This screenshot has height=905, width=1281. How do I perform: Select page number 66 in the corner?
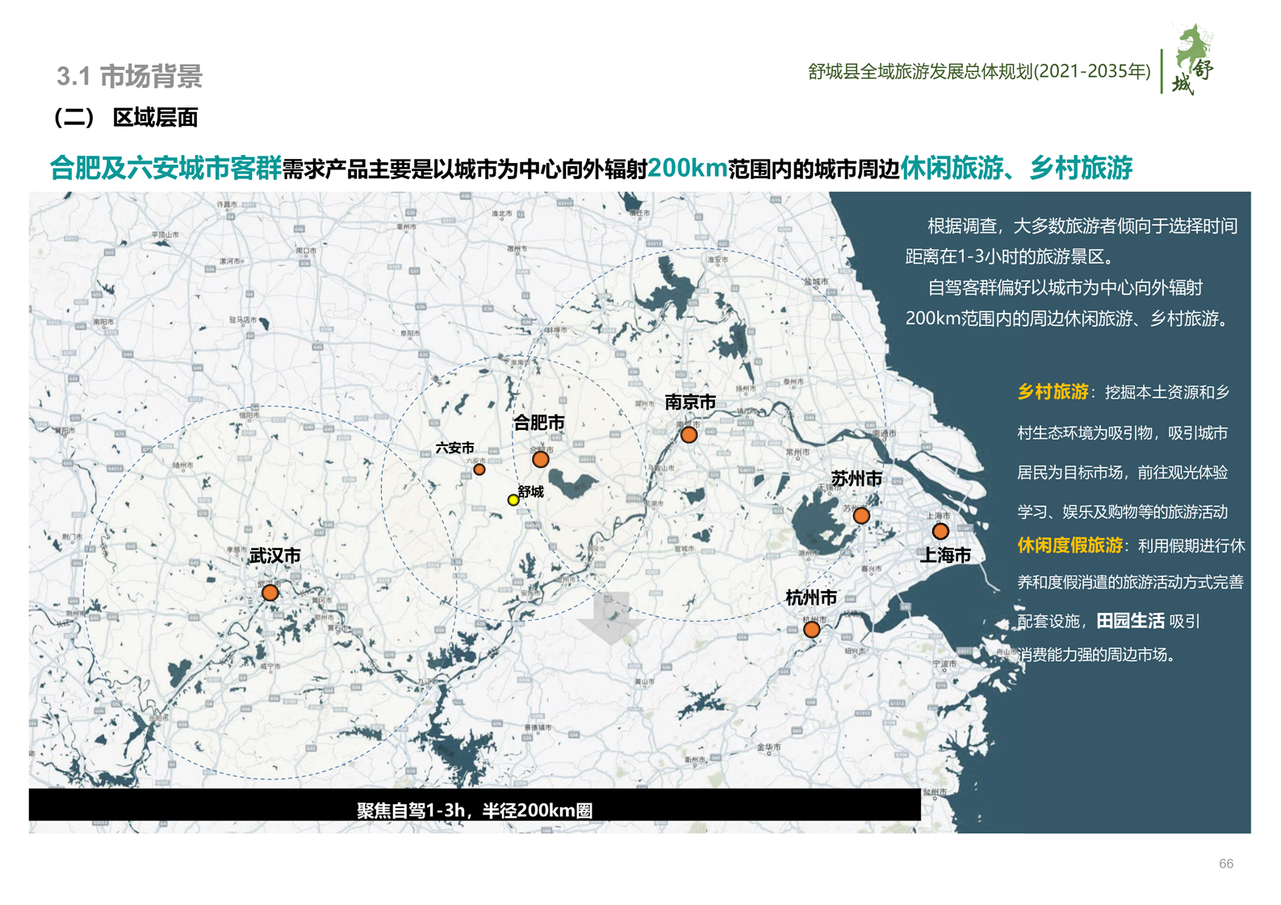click(x=1225, y=863)
